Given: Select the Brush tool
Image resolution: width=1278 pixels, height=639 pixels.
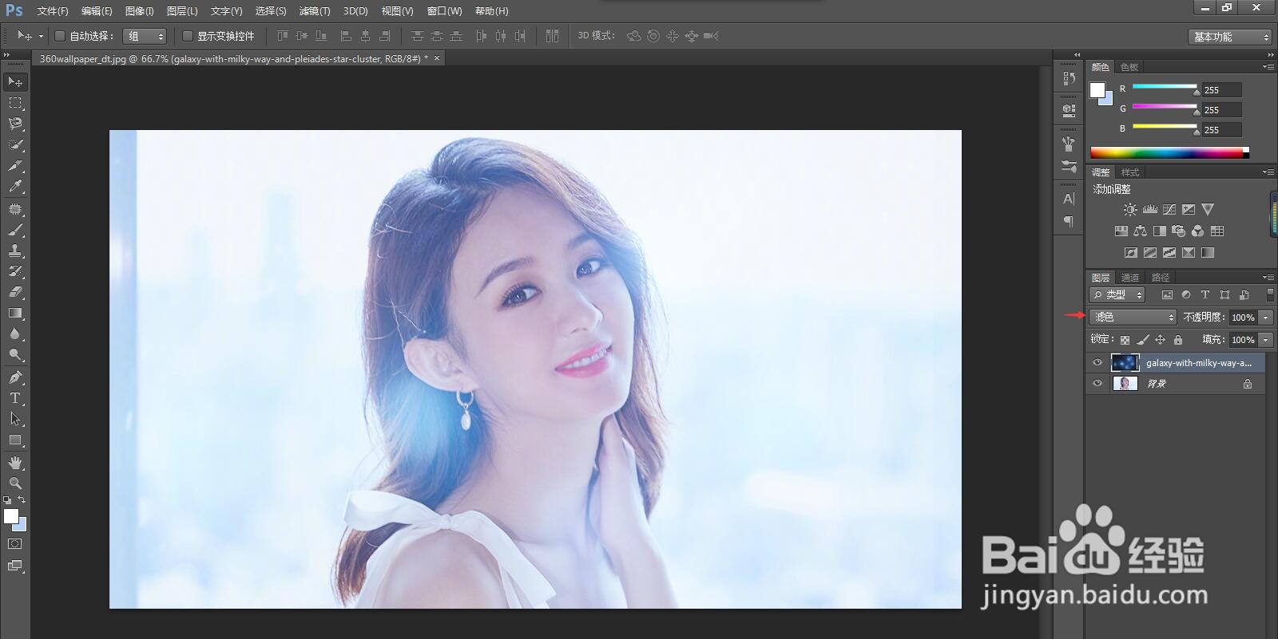Looking at the screenshot, I should tap(15, 230).
